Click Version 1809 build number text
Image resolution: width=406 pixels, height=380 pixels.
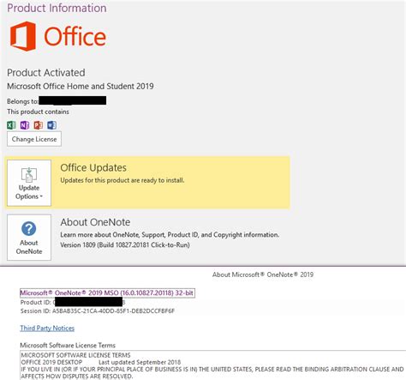[x=125, y=245]
